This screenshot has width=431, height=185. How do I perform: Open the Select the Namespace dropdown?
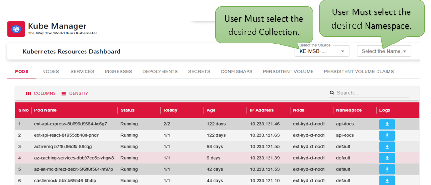(384, 51)
